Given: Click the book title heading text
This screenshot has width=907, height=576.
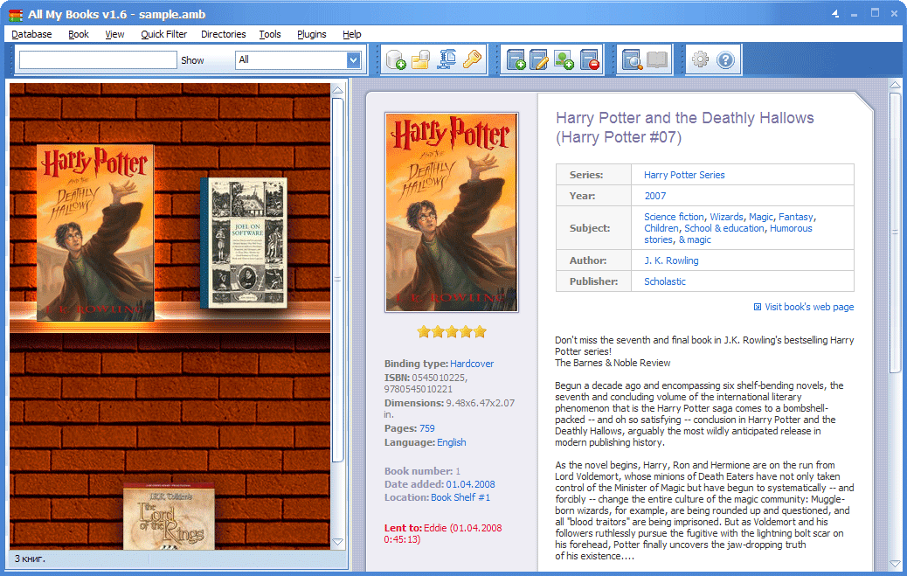Looking at the screenshot, I should pos(684,128).
